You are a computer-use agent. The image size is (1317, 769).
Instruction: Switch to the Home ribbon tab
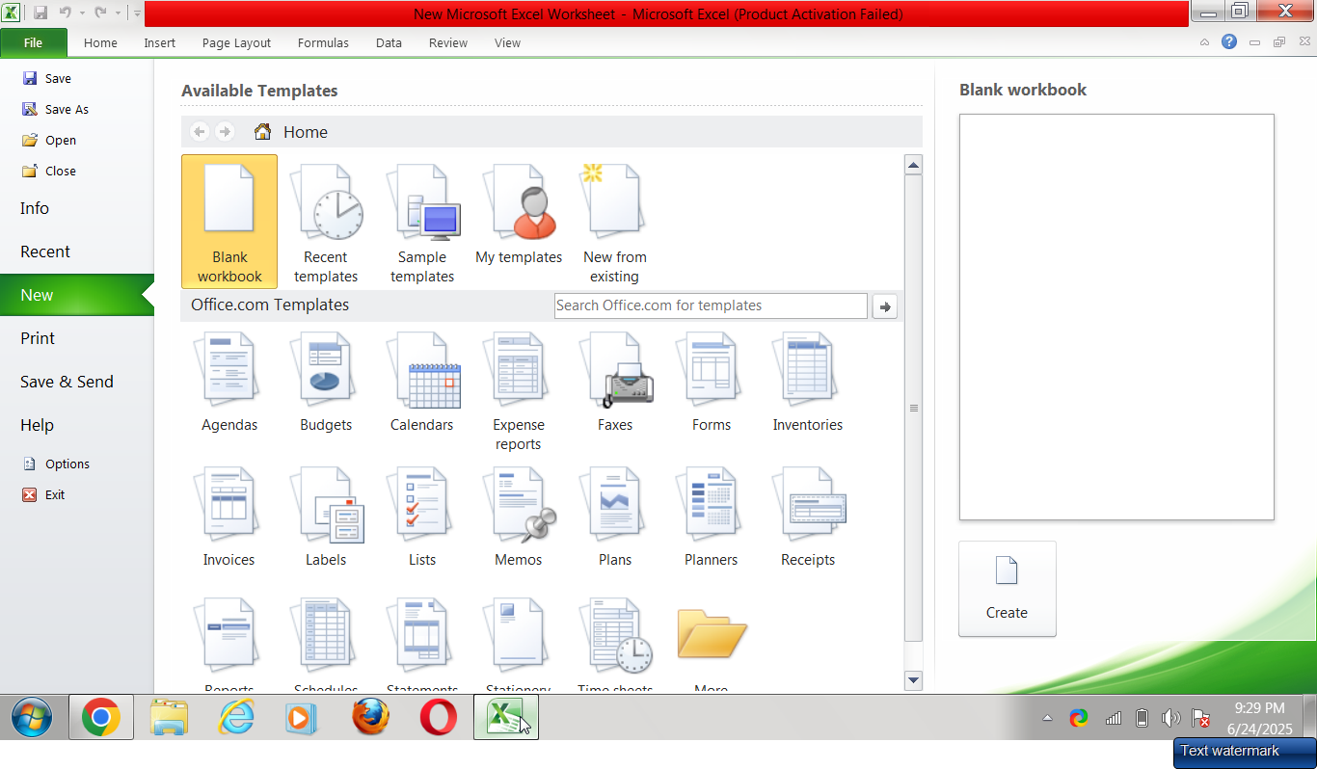(x=100, y=43)
